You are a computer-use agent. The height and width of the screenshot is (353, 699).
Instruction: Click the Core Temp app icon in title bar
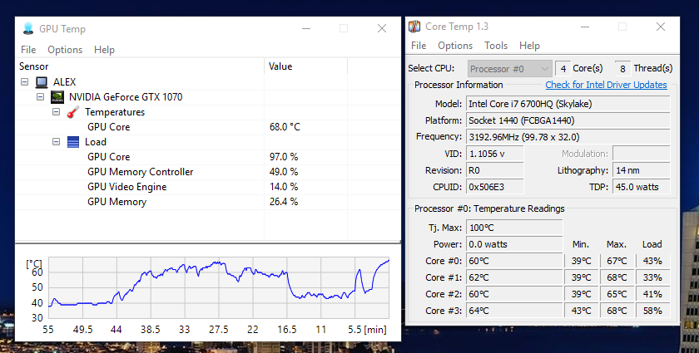point(414,27)
